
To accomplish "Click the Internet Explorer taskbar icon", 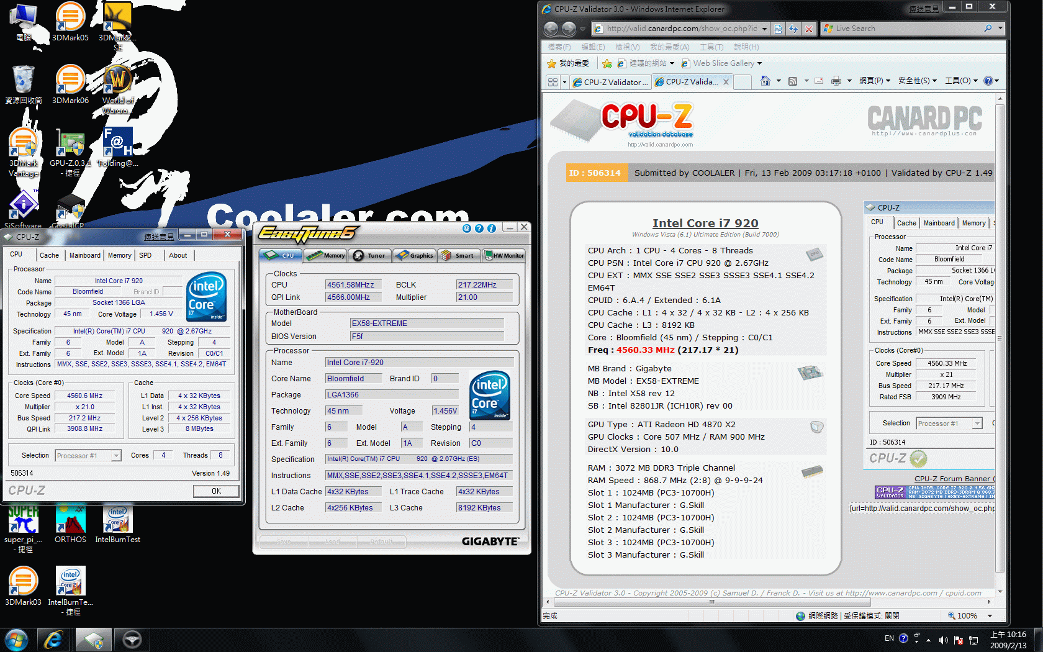I will [x=53, y=640].
